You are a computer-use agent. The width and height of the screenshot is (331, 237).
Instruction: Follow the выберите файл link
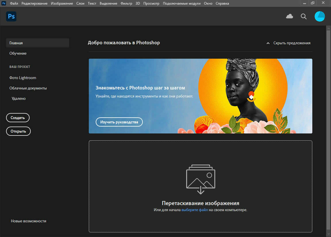click(x=195, y=210)
